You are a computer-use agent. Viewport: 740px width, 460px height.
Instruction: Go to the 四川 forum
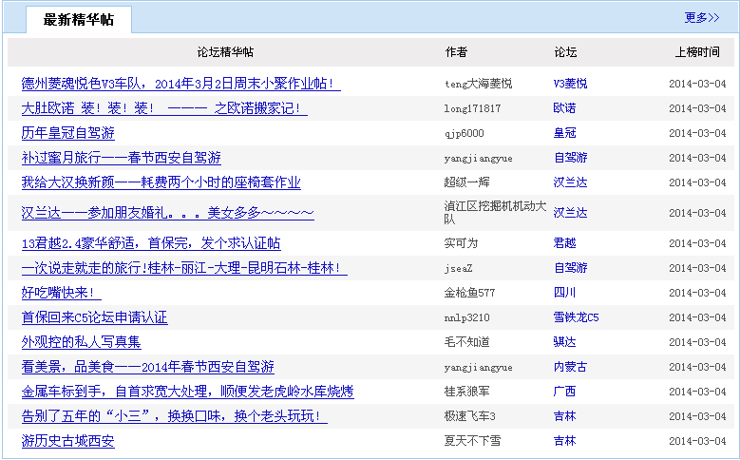[x=564, y=293]
